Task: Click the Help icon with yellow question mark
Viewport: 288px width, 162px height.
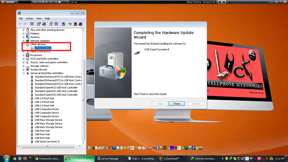Action: pos(51,24)
